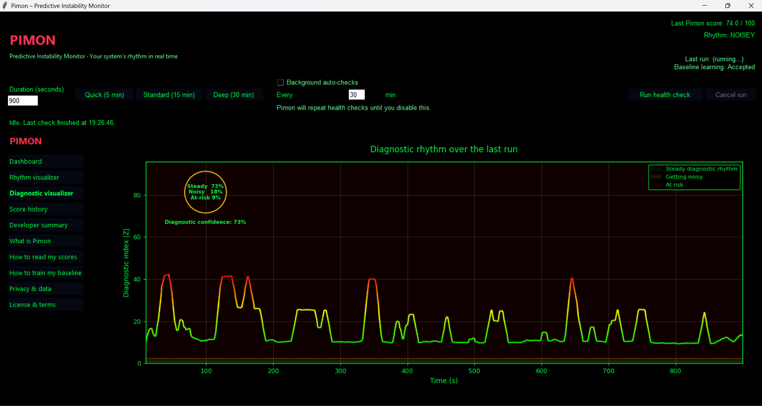Click the circular Steady/Noisy/At-risk summary badge
The image size is (762, 406).
pos(205,192)
